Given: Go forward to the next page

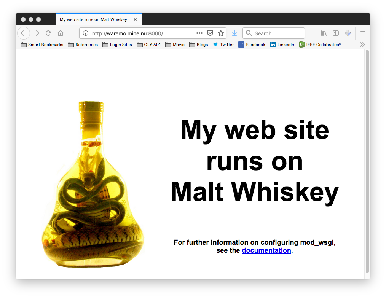Looking at the screenshot, I should pyautogui.click(x=36, y=33).
